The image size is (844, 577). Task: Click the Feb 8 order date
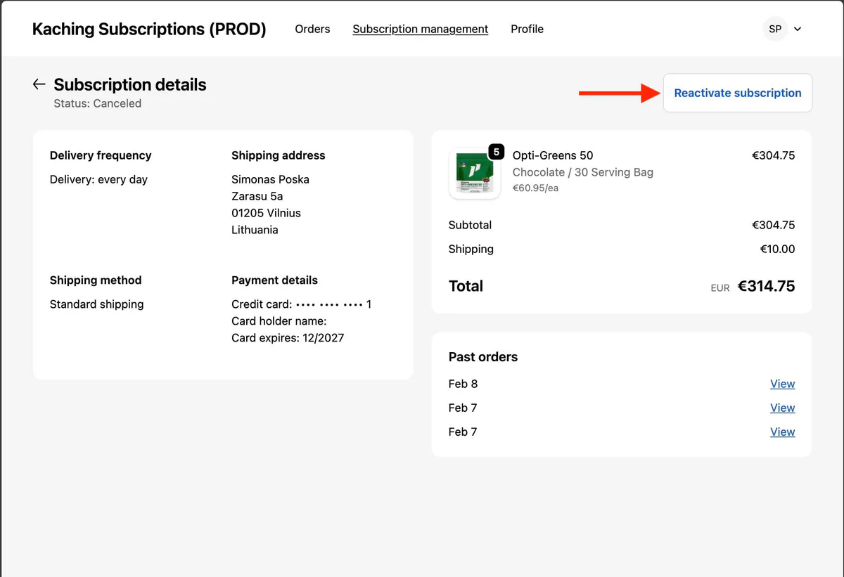click(x=463, y=384)
